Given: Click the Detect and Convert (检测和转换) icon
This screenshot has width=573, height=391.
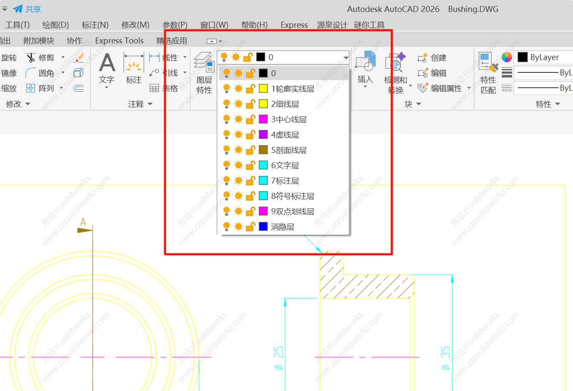Looking at the screenshot, I should 395,62.
